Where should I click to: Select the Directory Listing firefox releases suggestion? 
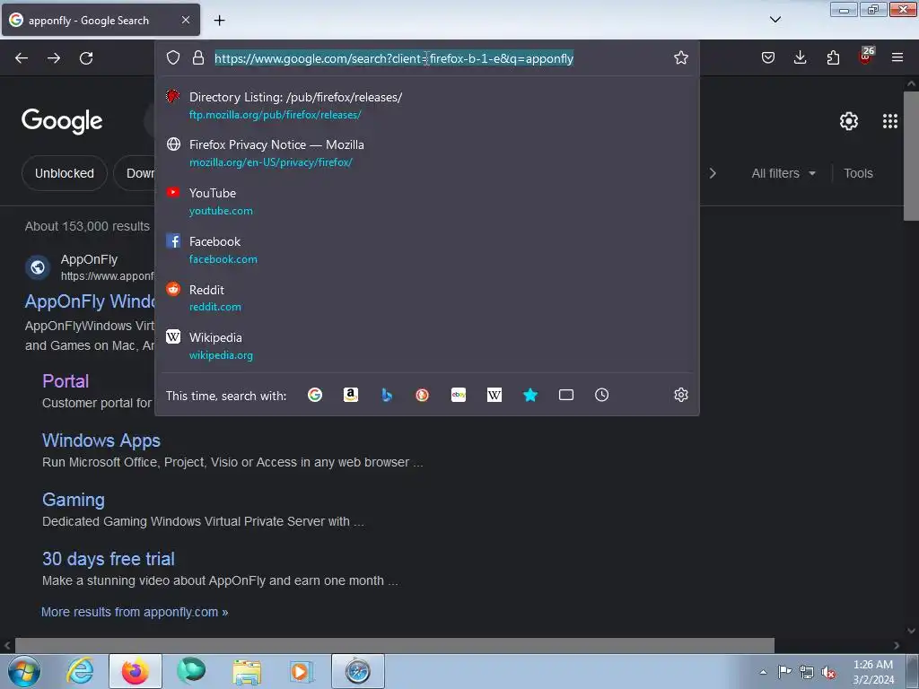click(427, 106)
